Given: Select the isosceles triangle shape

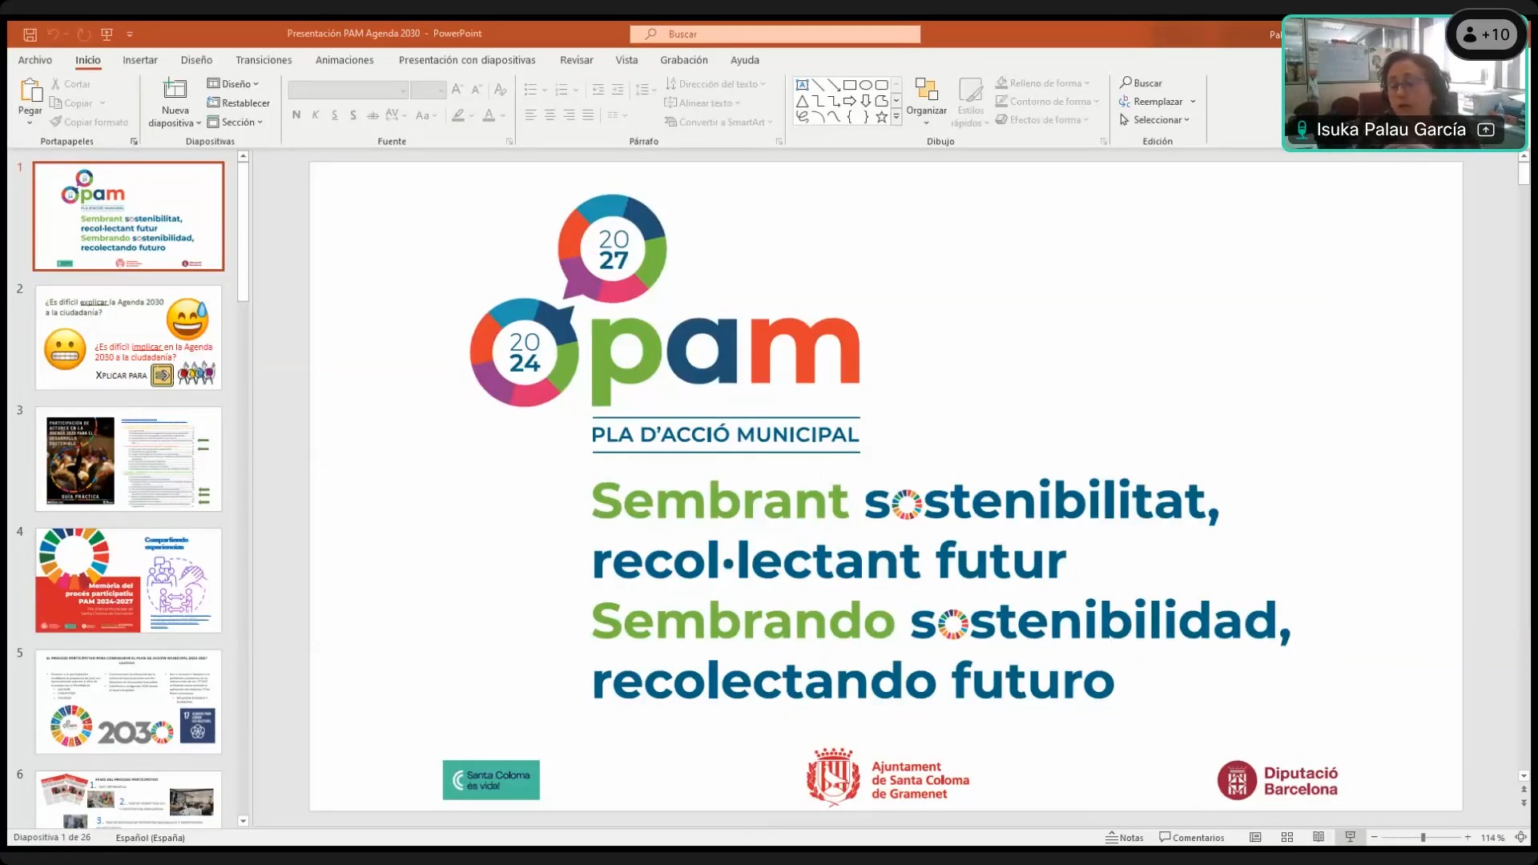Looking at the screenshot, I should click(802, 101).
